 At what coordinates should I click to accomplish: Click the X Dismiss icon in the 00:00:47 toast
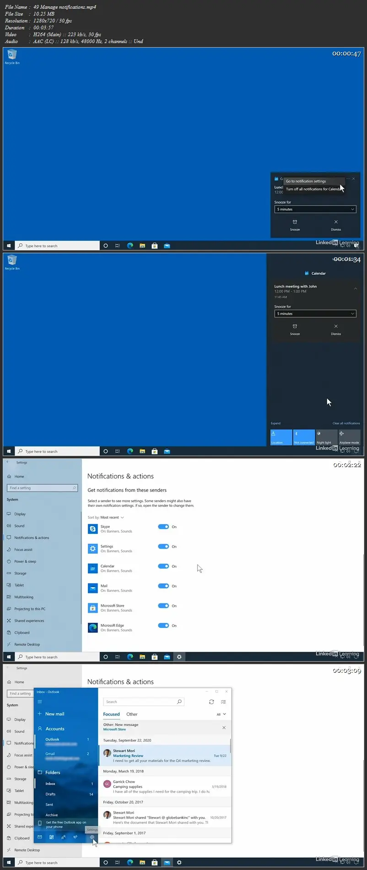[336, 222]
